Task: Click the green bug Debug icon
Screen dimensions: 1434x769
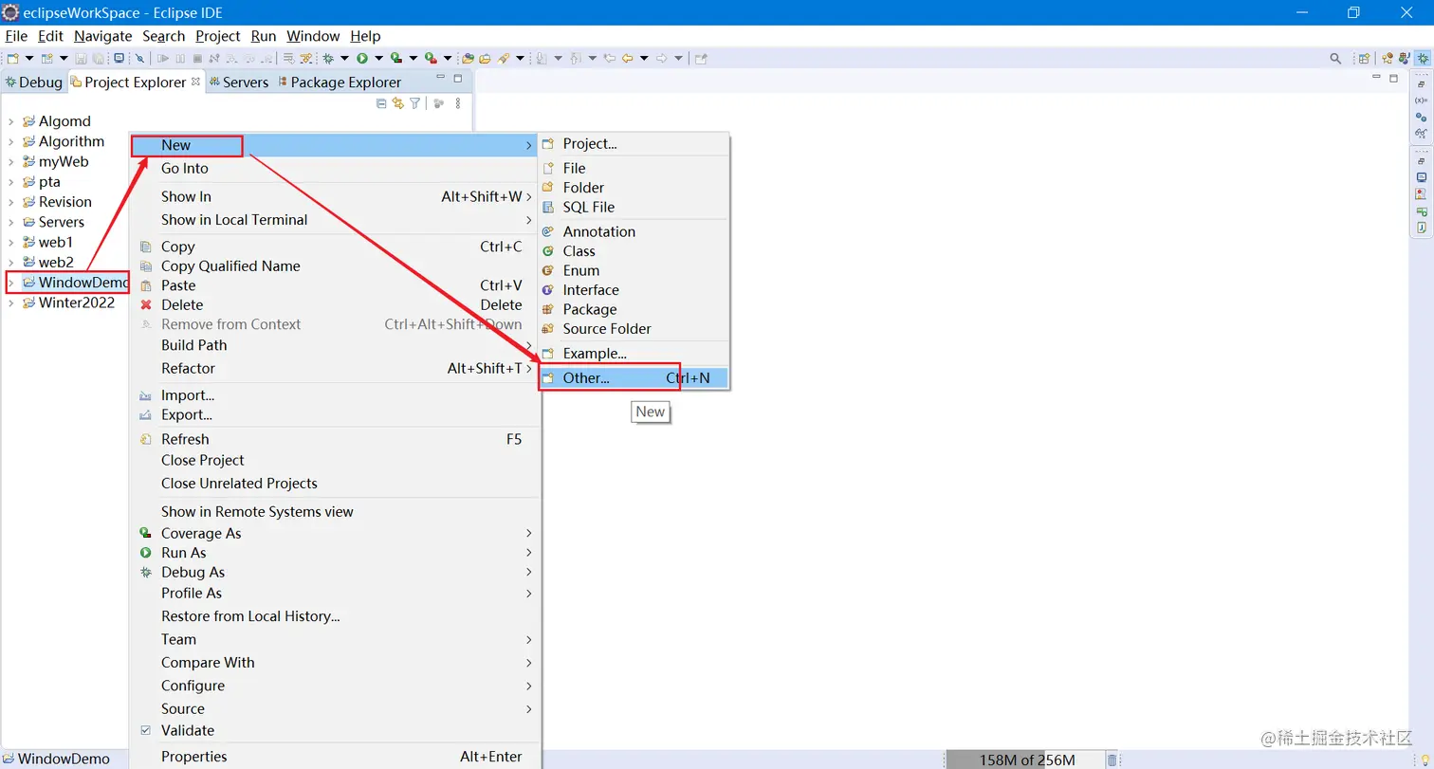Action: 326,58
